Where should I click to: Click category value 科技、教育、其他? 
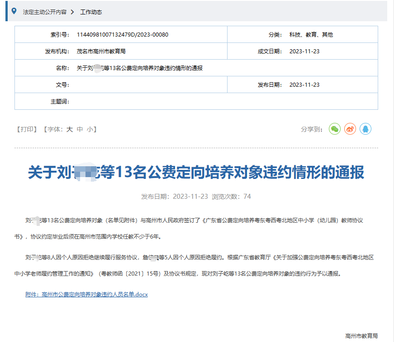pyautogui.click(x=311, y=35)
